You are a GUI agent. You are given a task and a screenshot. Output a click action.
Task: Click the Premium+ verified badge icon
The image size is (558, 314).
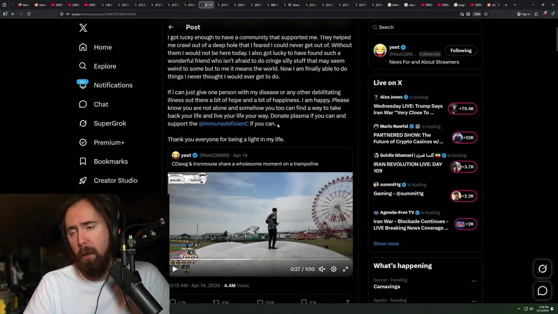click(83, 142)
